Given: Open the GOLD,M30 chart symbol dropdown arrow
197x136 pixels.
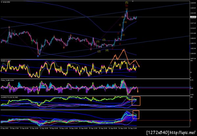Looking at the screenshot, I should point(1,2).
